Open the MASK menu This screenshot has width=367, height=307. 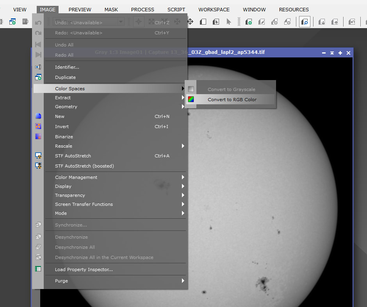111,10
